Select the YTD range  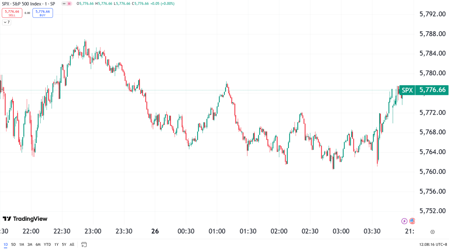click(47, 245)
